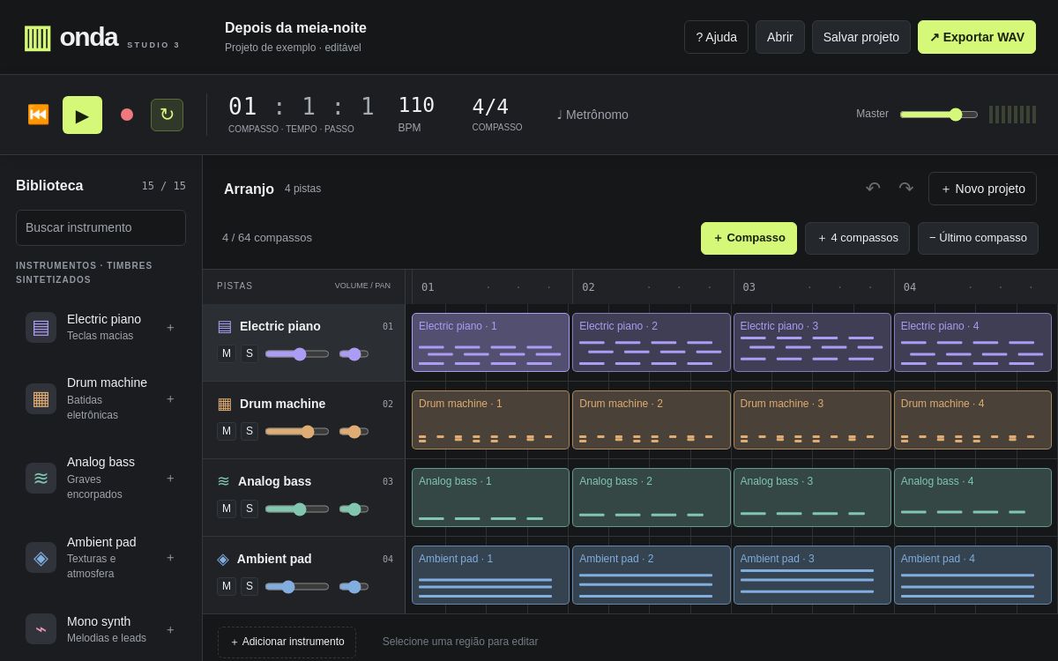Mute the Analog bass track
The width and height of the screenshot is (1058, 661).
[227, 509]
